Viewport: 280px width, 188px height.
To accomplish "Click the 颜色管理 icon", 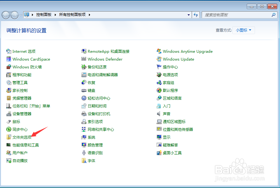I will coord(84,145).
